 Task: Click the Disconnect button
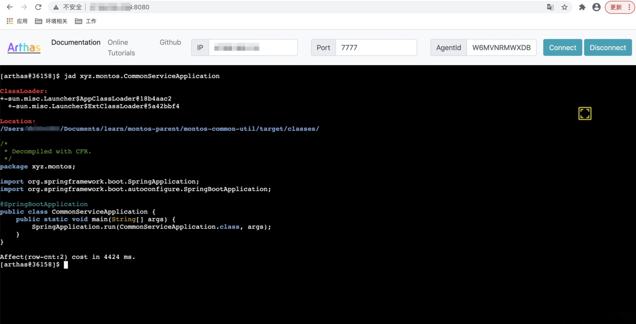point(608,47)
